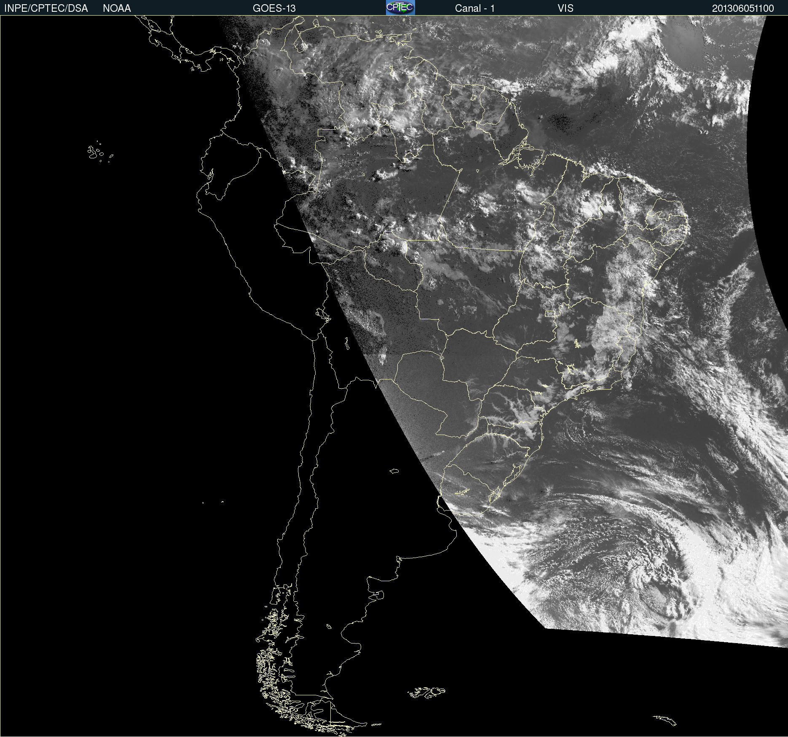The height and width of the screenshot is (737, 788).
Task: Click the Canal - 1 label
Action: [475, 8]
